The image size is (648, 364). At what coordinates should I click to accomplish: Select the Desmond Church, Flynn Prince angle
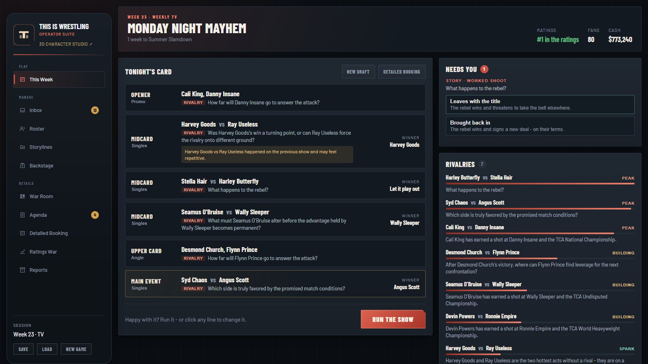[275, 254]
